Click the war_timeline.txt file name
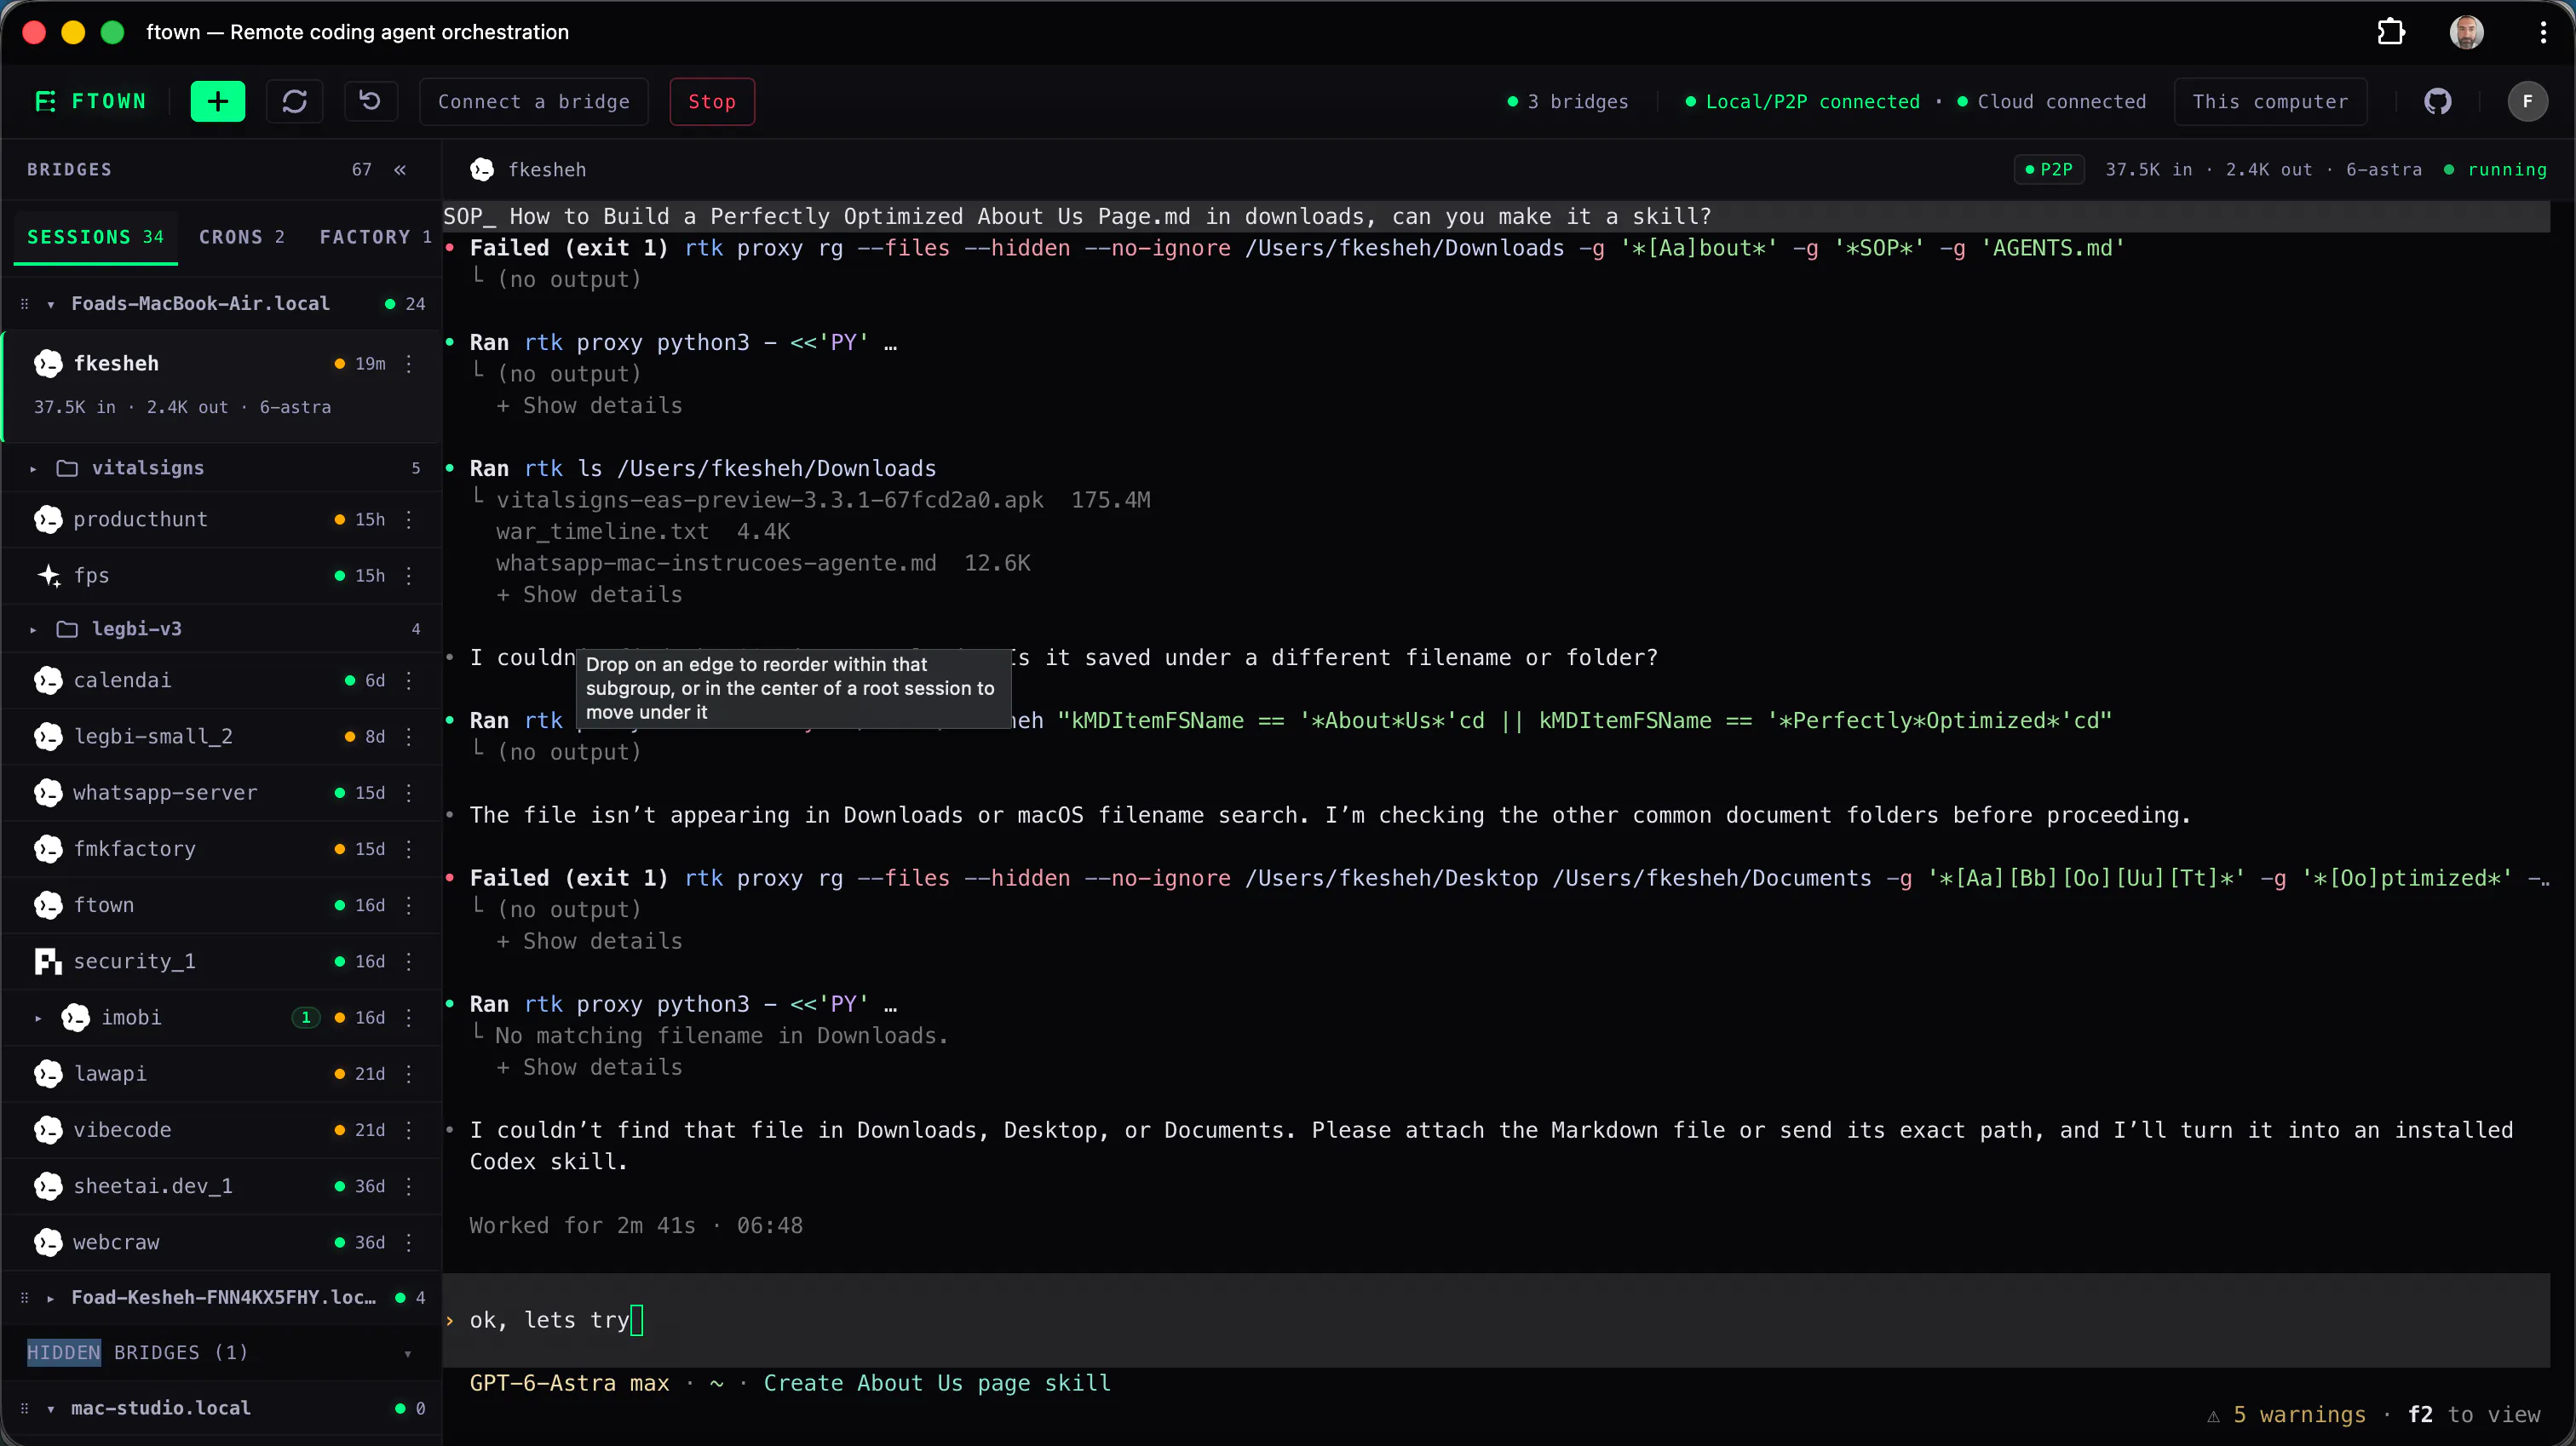This screenshot has height=1446, width=2576. click(x=602, y=532)
